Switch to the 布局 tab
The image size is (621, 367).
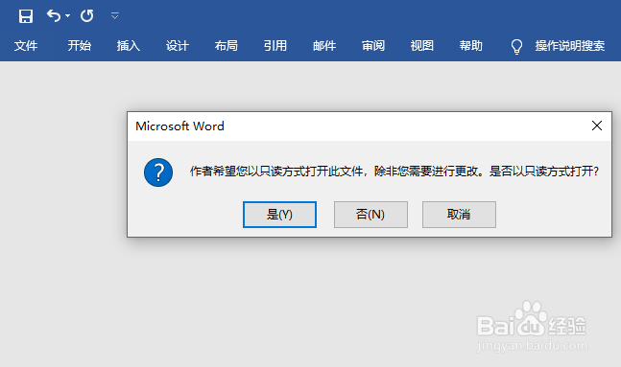227,46
